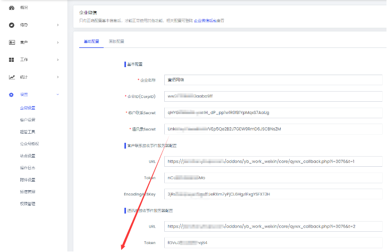Image resolution: width=387 pixels, height=252 pixels.
Task: Switch to the 基础配置 tab
Action: [92, 41]
